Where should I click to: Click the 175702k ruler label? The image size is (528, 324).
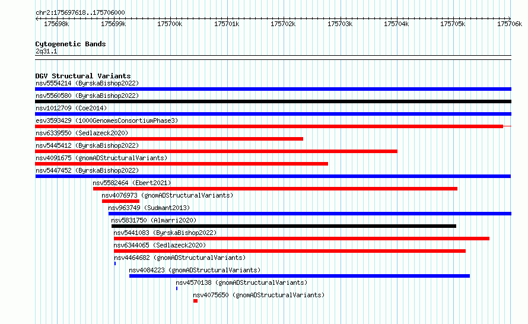pyautogui.click(x=283, y=24)
